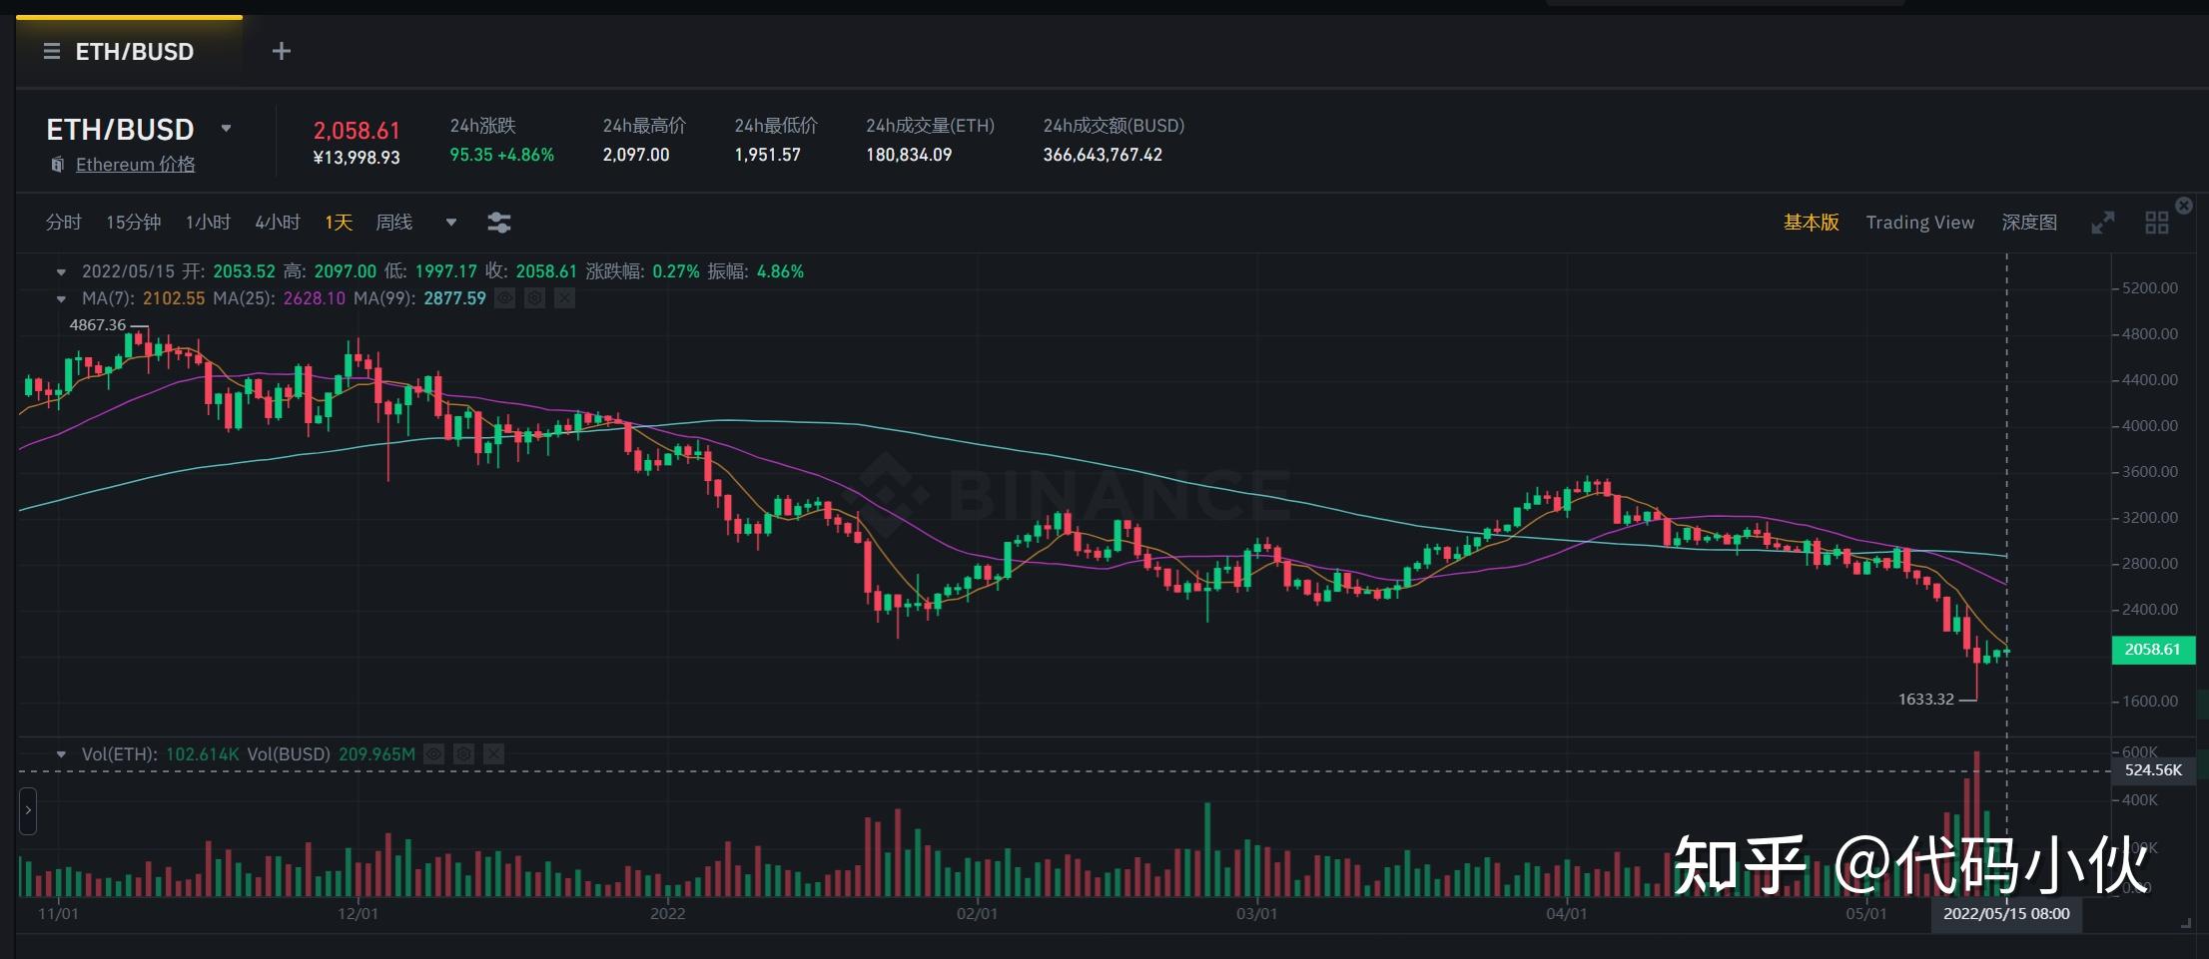Screen dimensions: 2209x959
Task: Close the chart panel using circled X
Action: [2183, 206]
